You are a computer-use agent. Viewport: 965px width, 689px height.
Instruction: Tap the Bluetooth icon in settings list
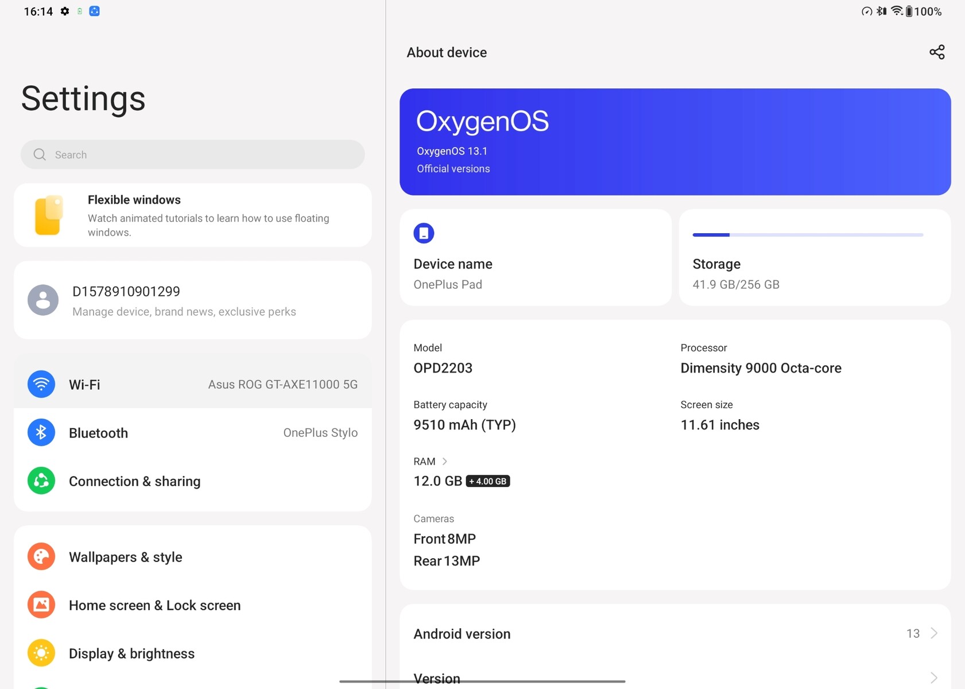[x=41, y=432]
